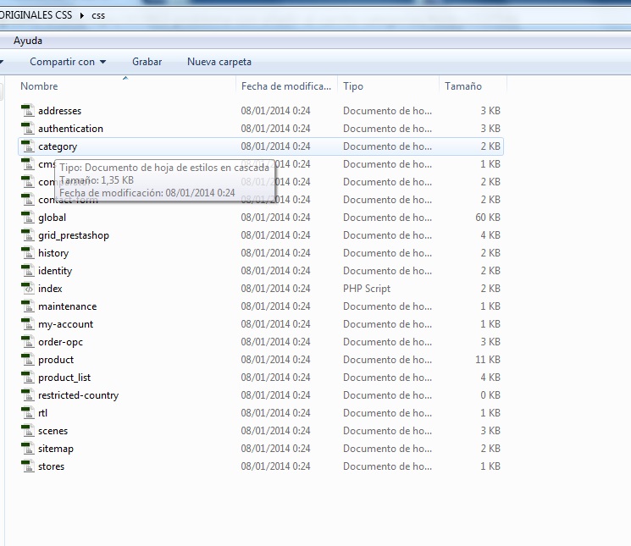Click the 0 KB size value
The image size is (631, 546).
(x=490, y=394)
